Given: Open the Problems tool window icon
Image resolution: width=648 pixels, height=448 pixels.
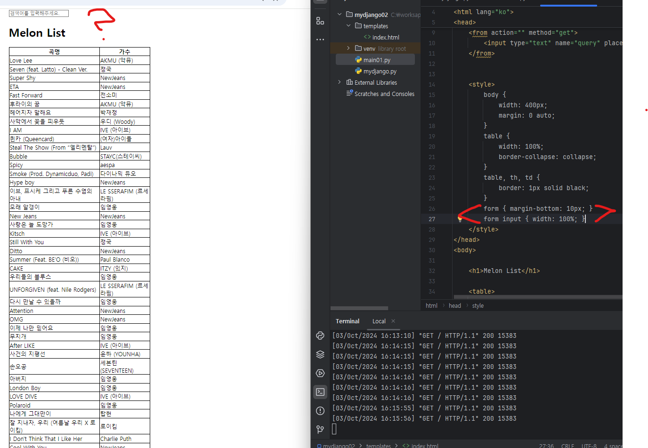Looking at the screenshot, I should 320,411.
